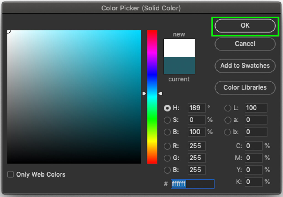Select the Red (R) radio button
Viewport: 283px width, 197px height.
pyautogui.click(x=167, y=146)
